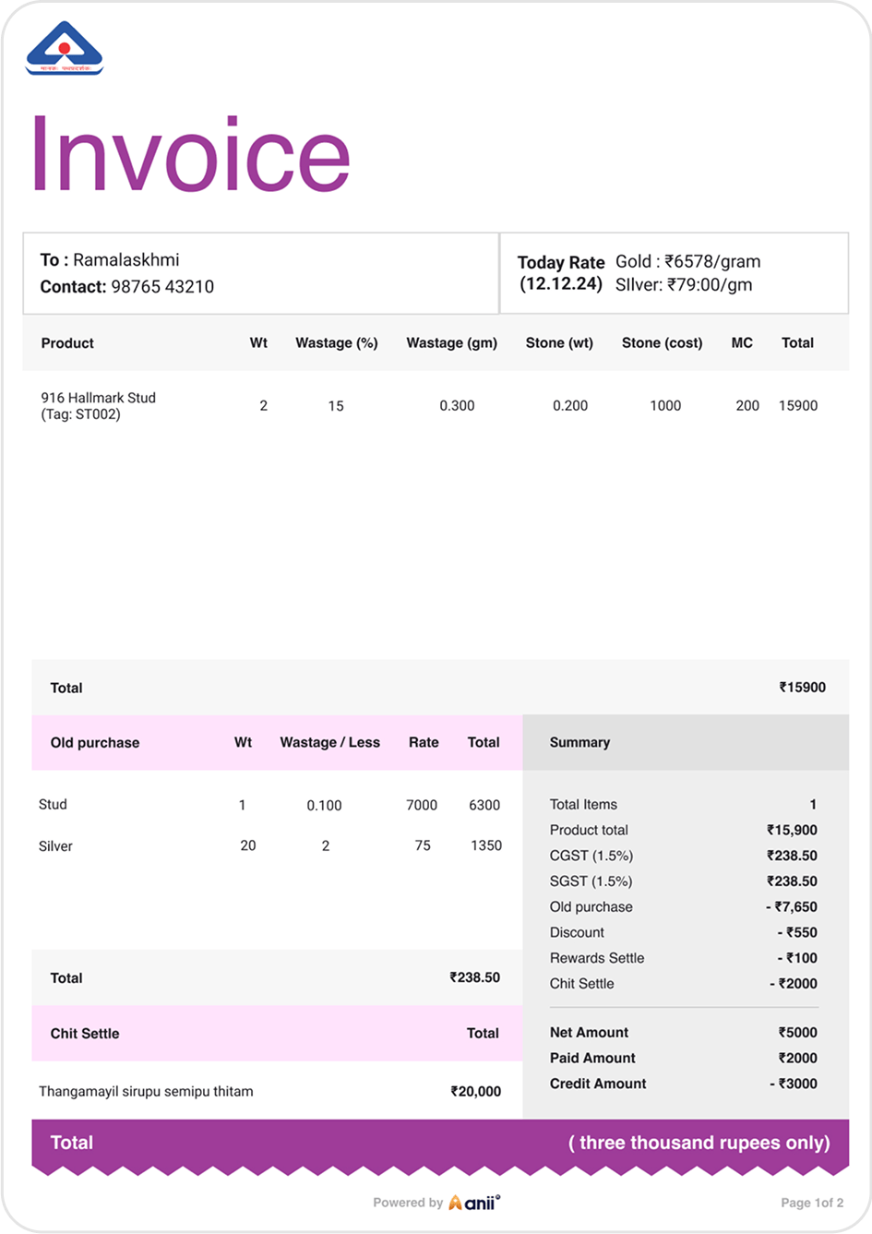Image resolution: width=872 pixels, height=1234 pixels.
Task: Click the purple Total footer bar
Action: tap(439, 1143)
